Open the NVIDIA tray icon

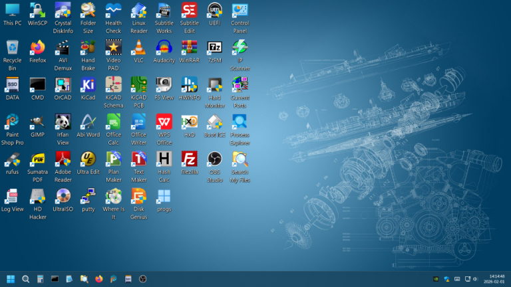436,279
